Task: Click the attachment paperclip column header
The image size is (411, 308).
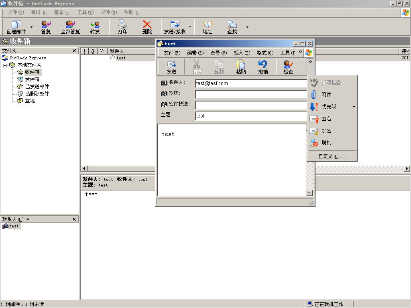Action: point(93,51)
